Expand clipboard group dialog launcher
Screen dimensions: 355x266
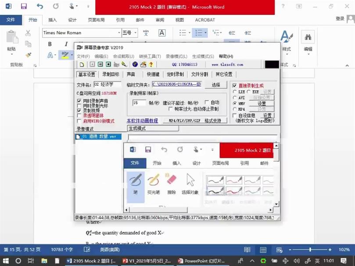(x=35, y=66)
